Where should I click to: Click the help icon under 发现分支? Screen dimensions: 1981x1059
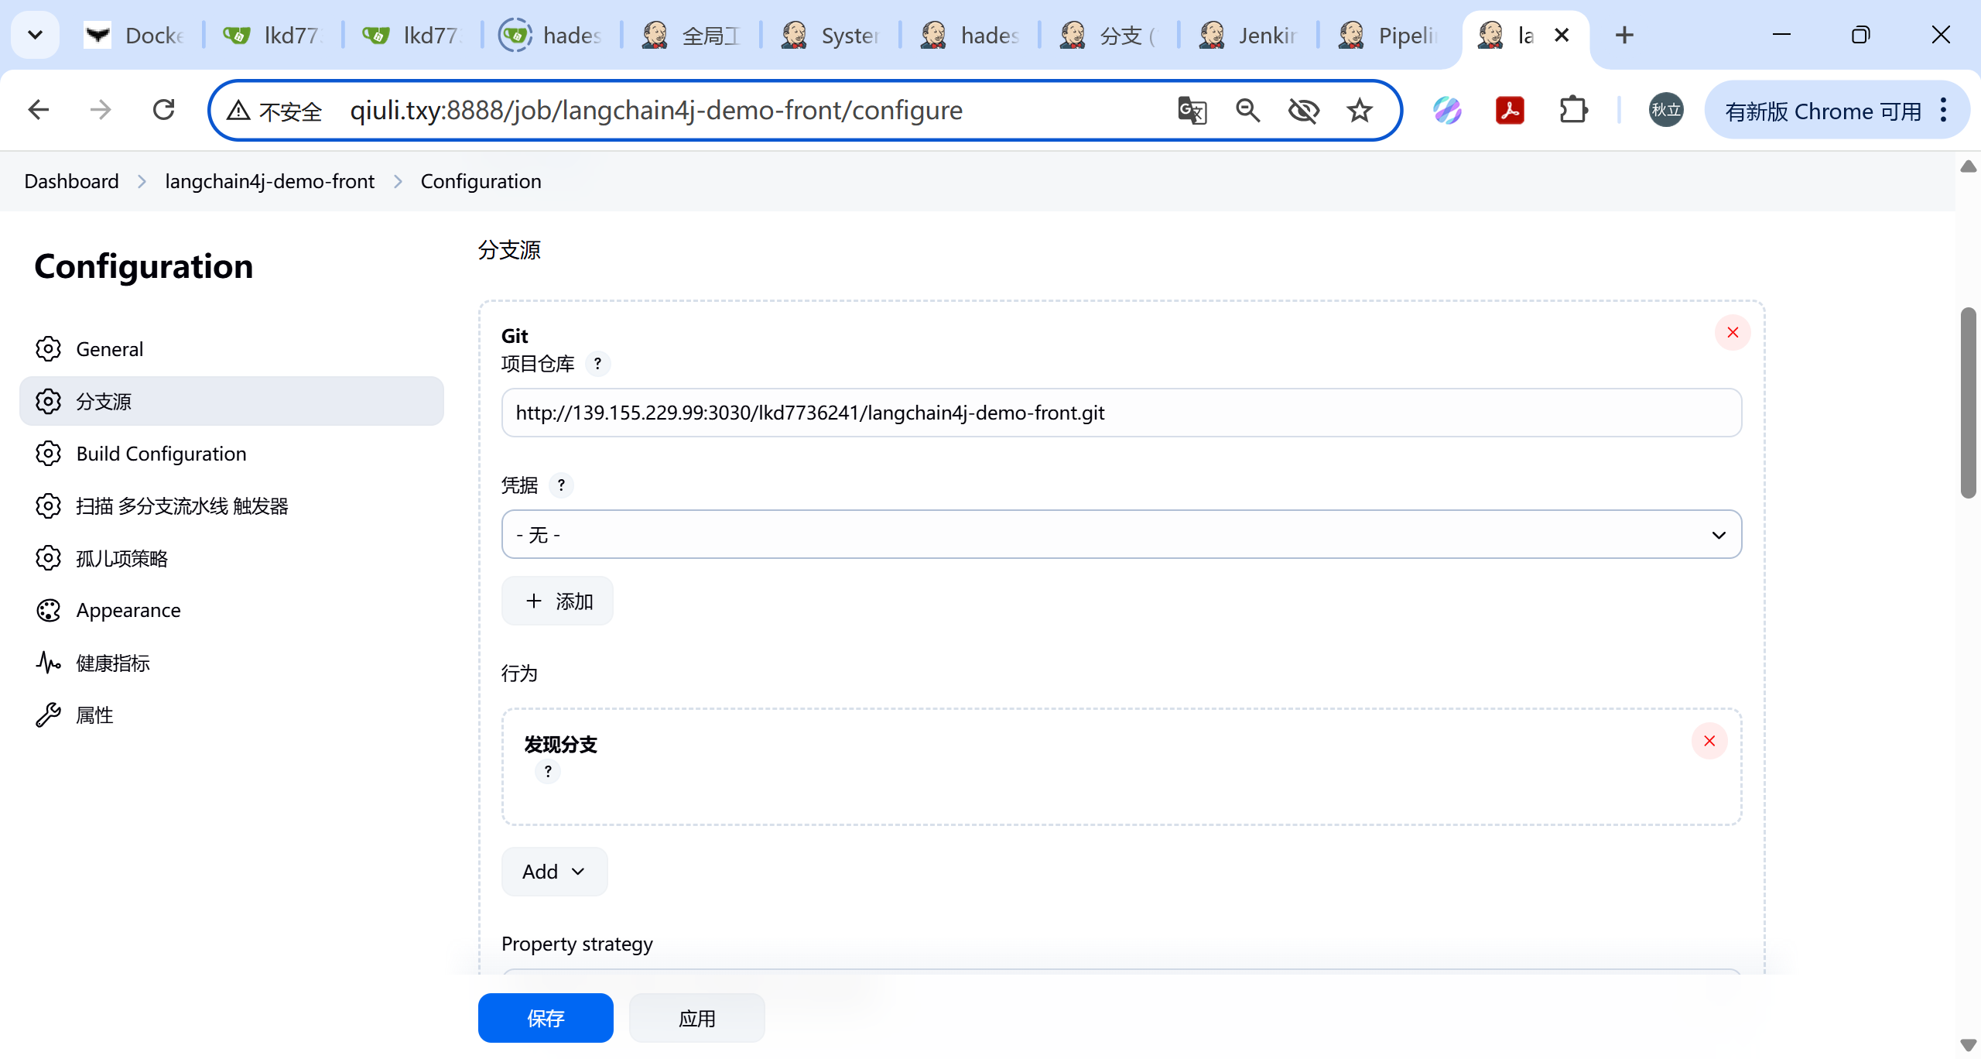pyautogui.click(x=548, y=771)
